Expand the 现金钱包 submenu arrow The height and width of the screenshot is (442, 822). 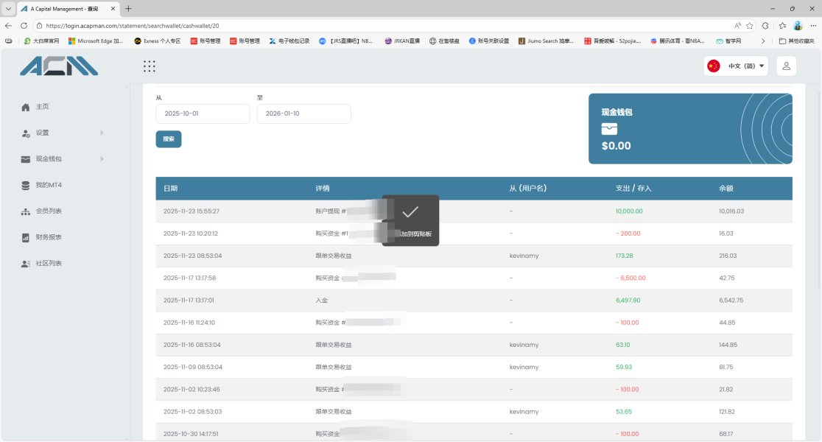click(102, 159)
